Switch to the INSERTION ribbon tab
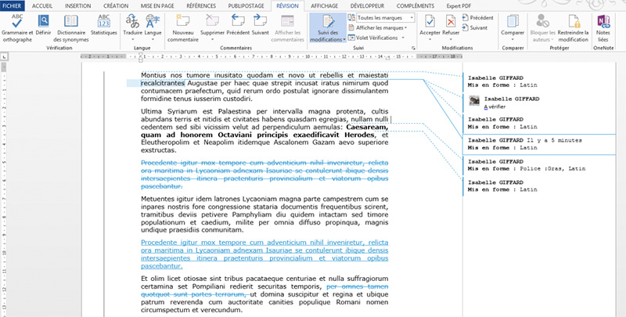Screen dimensions: 626x317 click(77, 5)
